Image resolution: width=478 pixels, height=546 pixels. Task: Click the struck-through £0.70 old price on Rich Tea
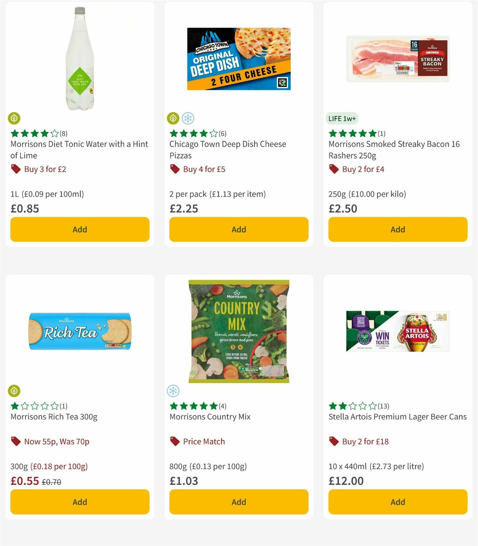pyautogui.click(x=52, y=481)
